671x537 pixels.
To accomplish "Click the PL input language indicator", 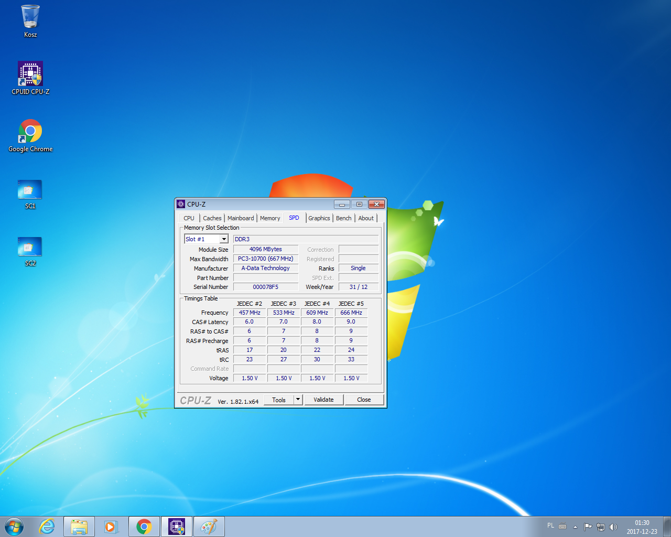I will tap(550, 525).
